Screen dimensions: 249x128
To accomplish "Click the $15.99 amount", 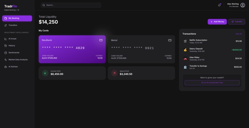I will 239,41.
